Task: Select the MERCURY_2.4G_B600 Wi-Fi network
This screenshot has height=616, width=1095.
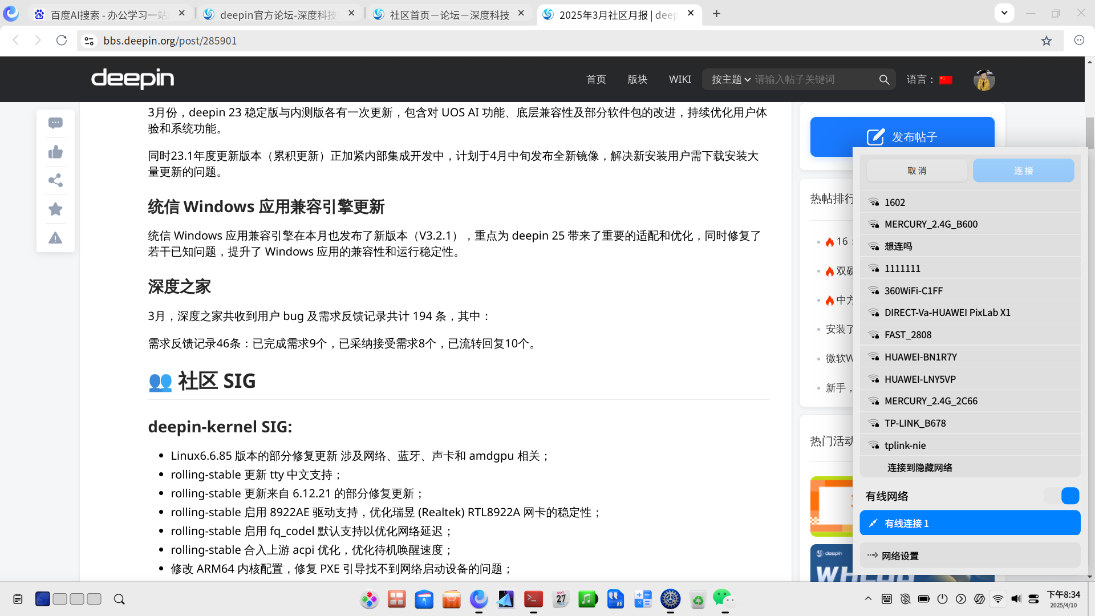Action: (970, 224)
